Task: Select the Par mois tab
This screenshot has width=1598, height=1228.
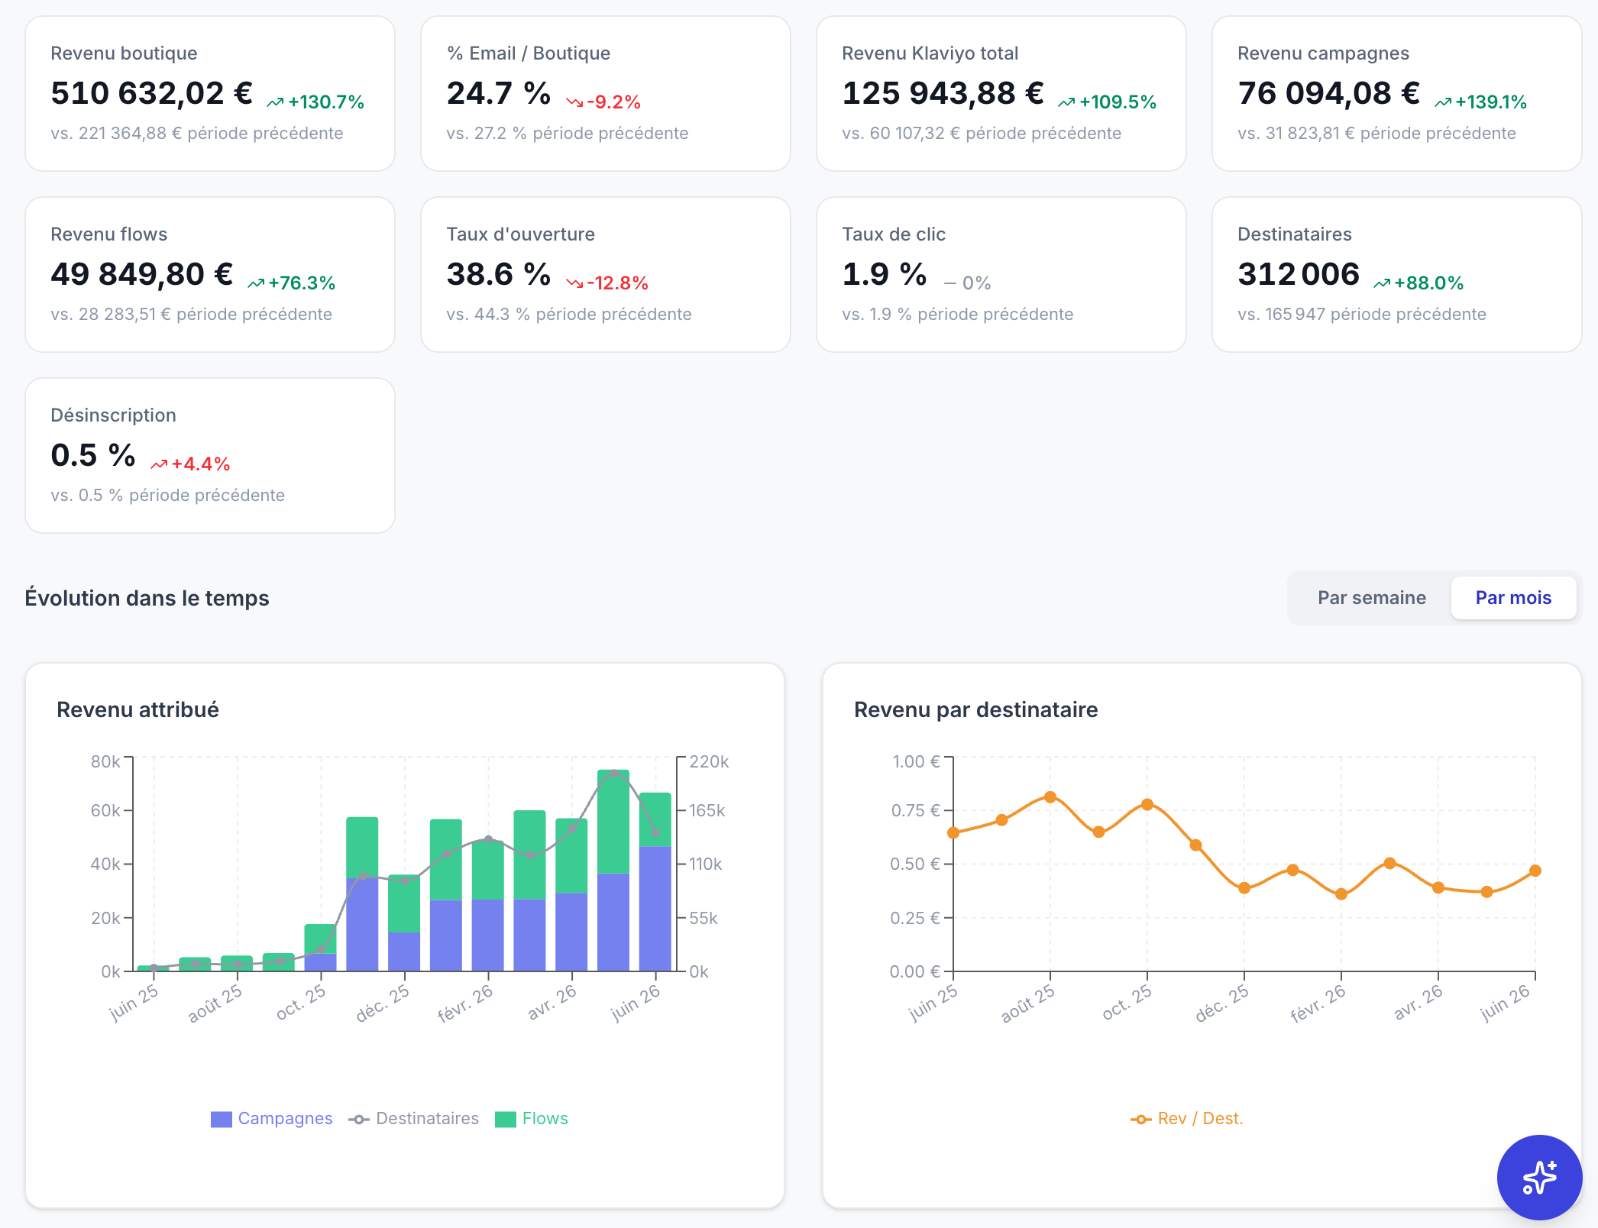Action: pyautogui.click(x=1513, y=598)
